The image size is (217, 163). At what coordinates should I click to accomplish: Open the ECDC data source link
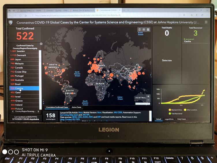[85, 117]
